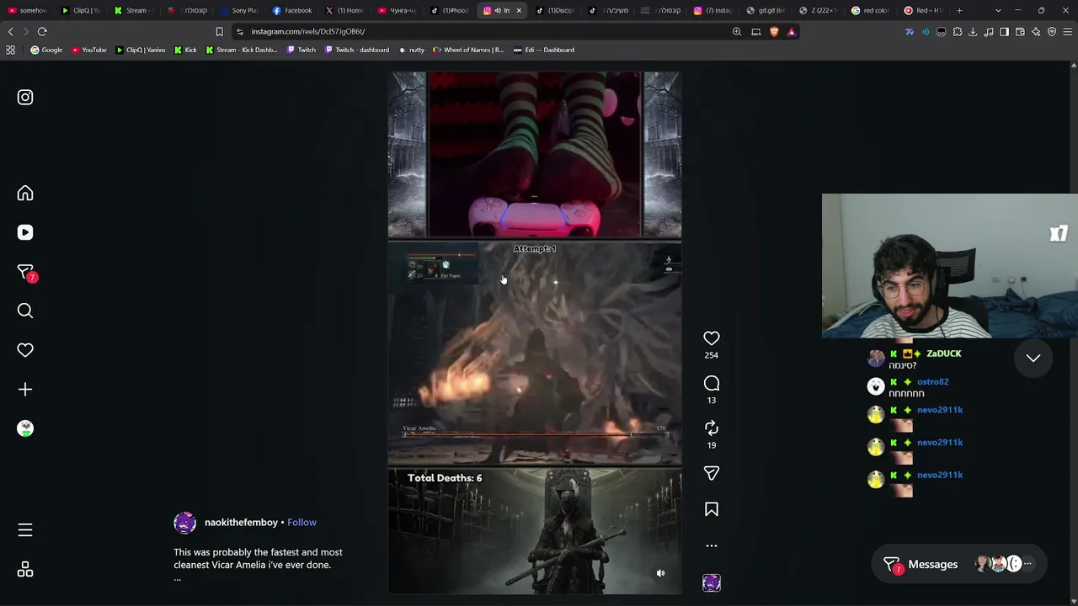Open direct messages icon in left sidebar
1078x606 pixels.
[x=25, y=272]
